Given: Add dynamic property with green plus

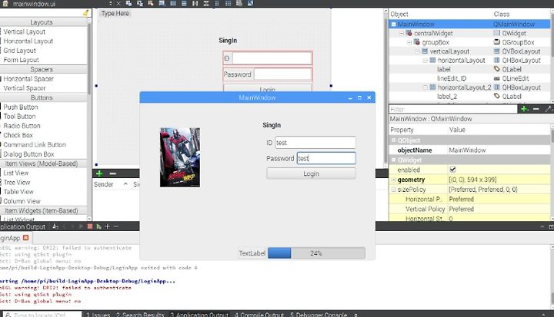Looking at the screenshot, I should (524, 109).
